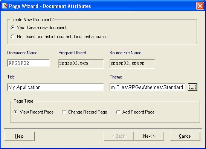Open the theme browse ellipsis button
Screen dimensions: 206x149
tap(192, 87)
